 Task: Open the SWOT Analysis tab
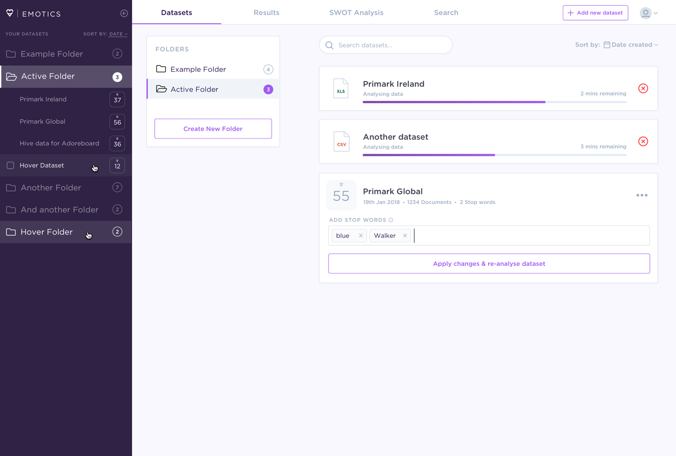pos(356,12)
